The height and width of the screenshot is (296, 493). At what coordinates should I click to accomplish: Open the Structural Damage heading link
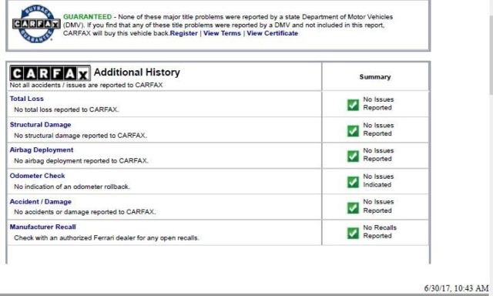(40, 125)
